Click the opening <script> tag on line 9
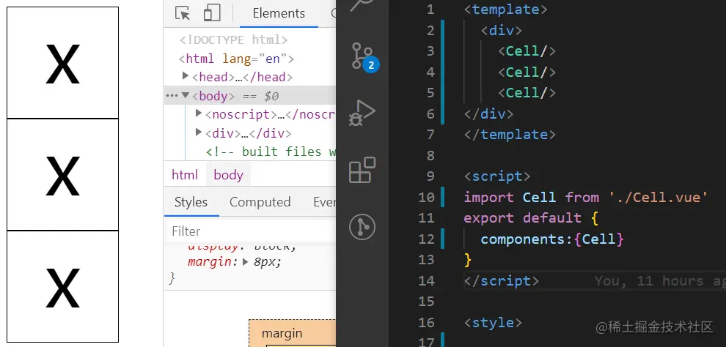726x347 pixels. click(496, 176)
